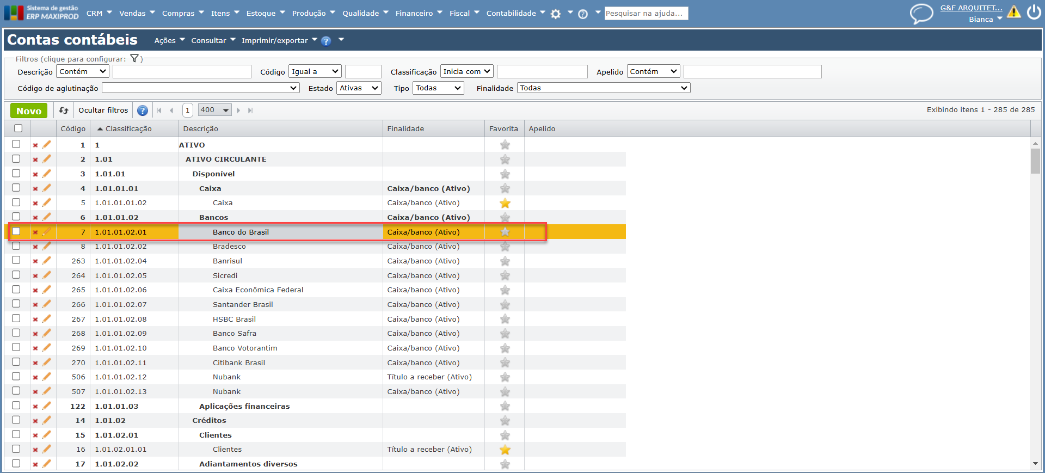Screen dimensions: 1045x473
Task: Click the yellow warning alert icon
Action: pyautogui.click(x=1013, y=12)
